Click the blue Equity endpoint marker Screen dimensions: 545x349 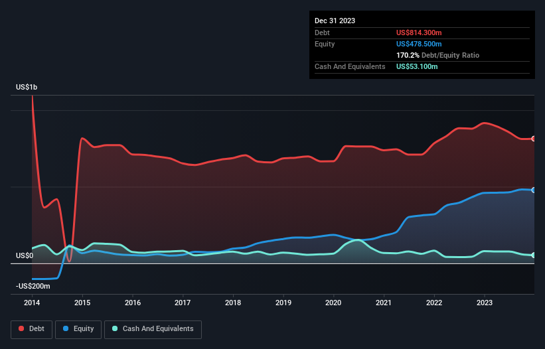pos(534,190)
